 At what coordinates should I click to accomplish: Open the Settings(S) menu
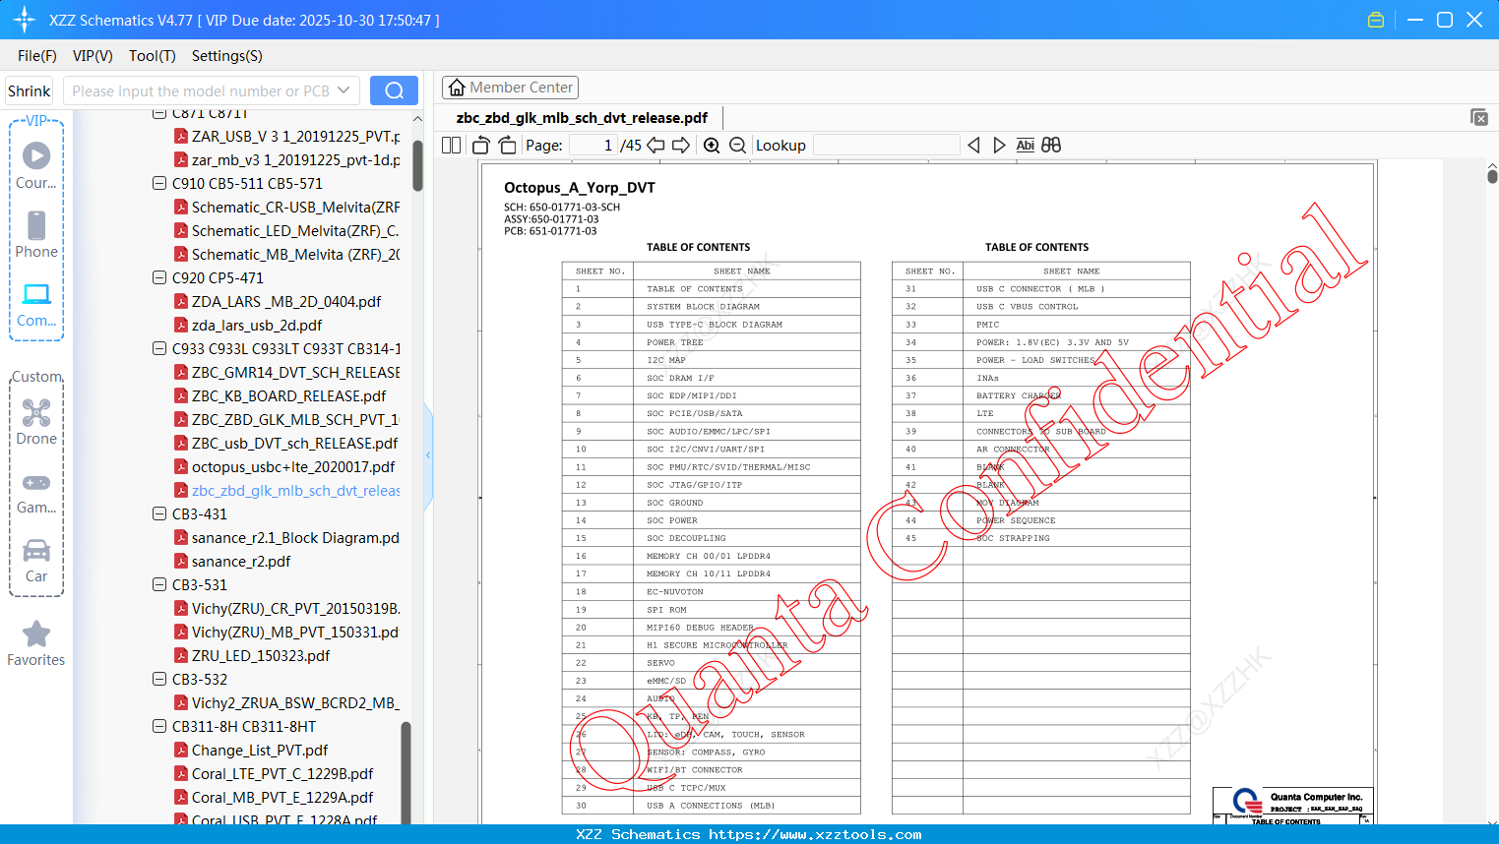227,56
